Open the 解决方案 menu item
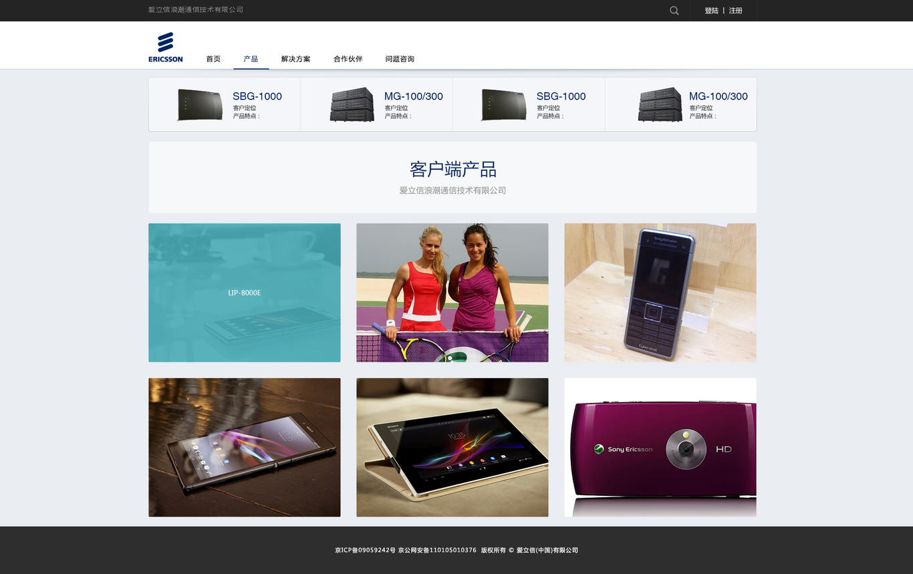This screenshot has height=574, width=913. 295,59
